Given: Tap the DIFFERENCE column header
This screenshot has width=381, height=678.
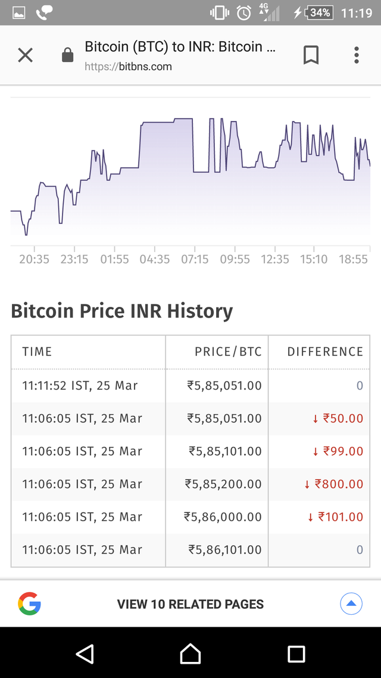Looking at the screenshot, I should pyautogui.click(x=325, y=352).
